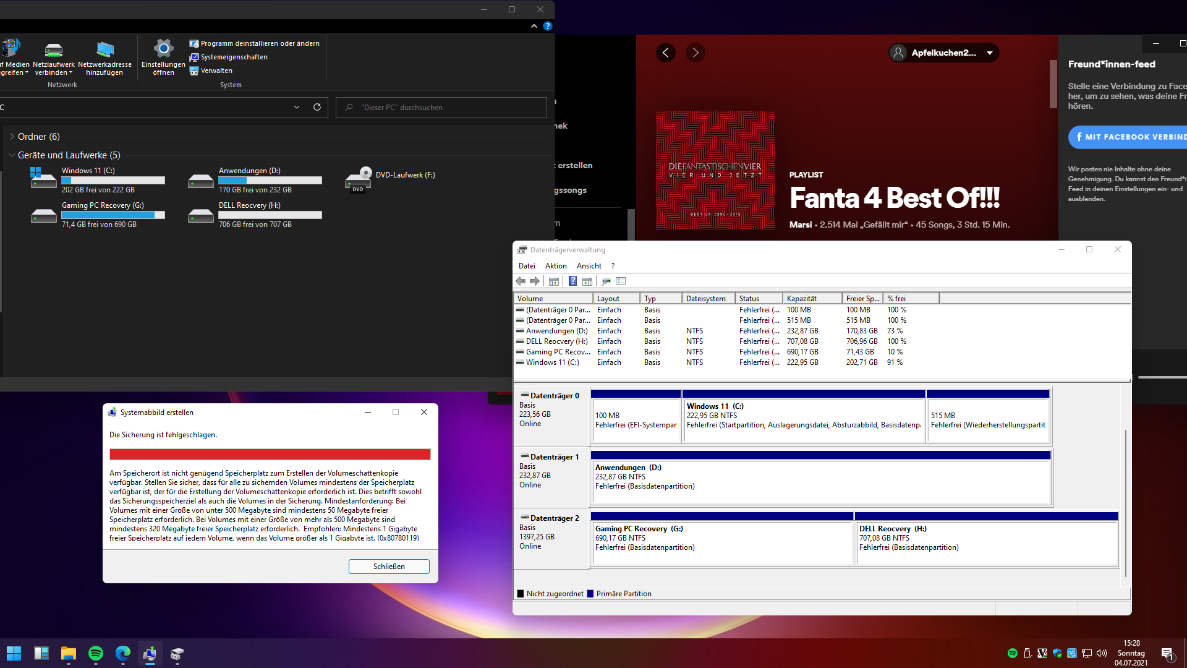Click the red failed backup progress bar

tap(270, 455)
